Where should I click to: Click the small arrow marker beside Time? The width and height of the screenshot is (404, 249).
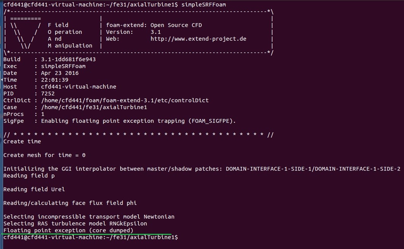tap(2, 79)
